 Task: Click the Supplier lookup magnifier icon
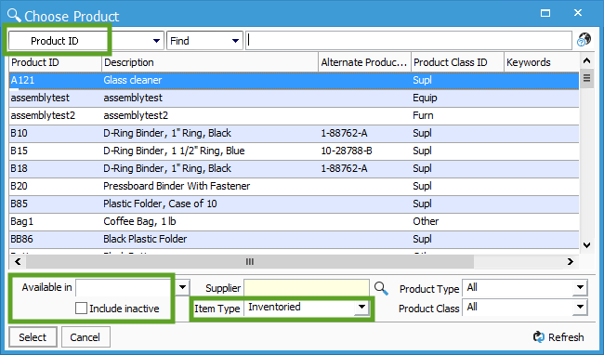pos(381,288)
